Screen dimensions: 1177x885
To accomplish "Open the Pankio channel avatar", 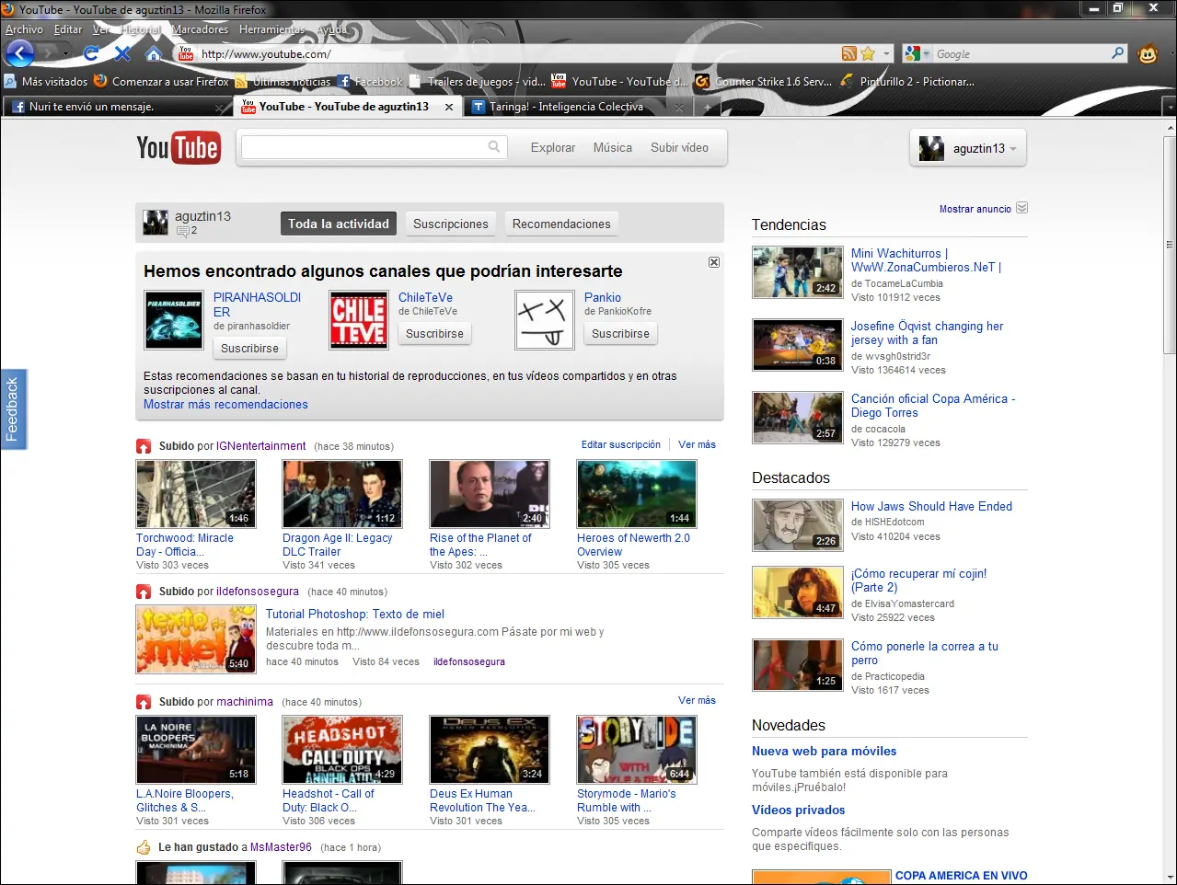I will tap(545, 320).
